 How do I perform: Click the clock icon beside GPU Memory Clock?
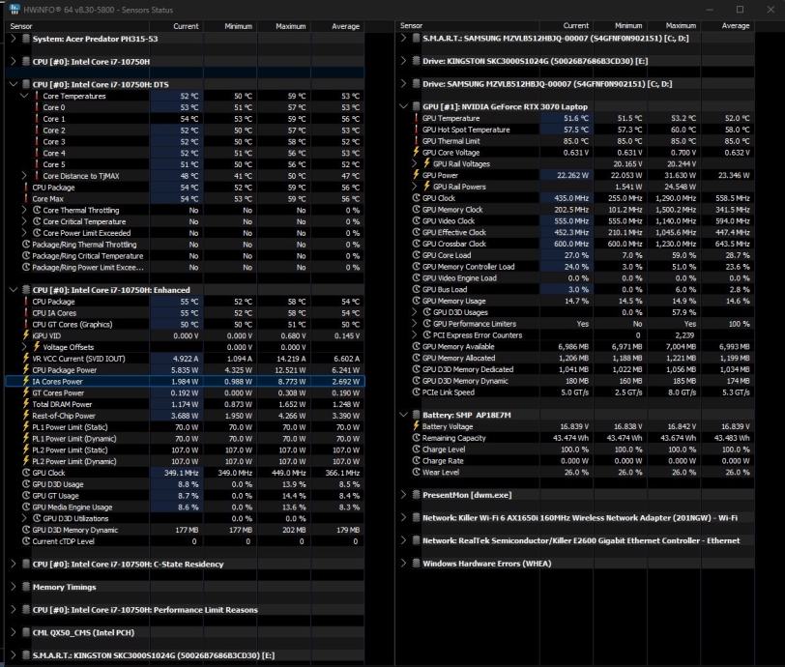click(x=416, y=210)
